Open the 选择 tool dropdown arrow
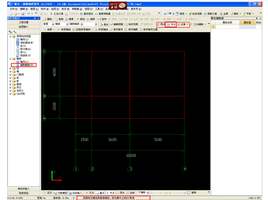Viewport: 268px width, 200px height. (54, 29)
